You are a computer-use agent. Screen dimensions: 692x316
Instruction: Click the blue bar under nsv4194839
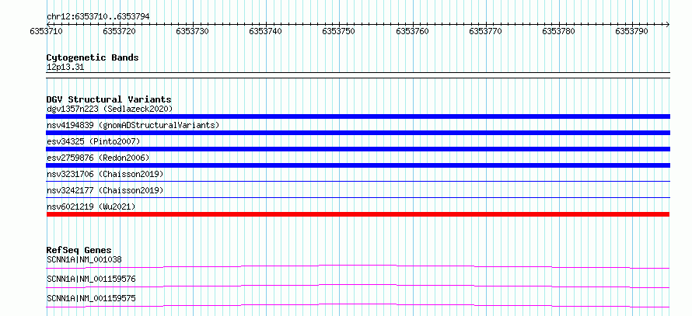(x=358, y=133)
